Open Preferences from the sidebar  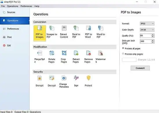tap(15, 29)
